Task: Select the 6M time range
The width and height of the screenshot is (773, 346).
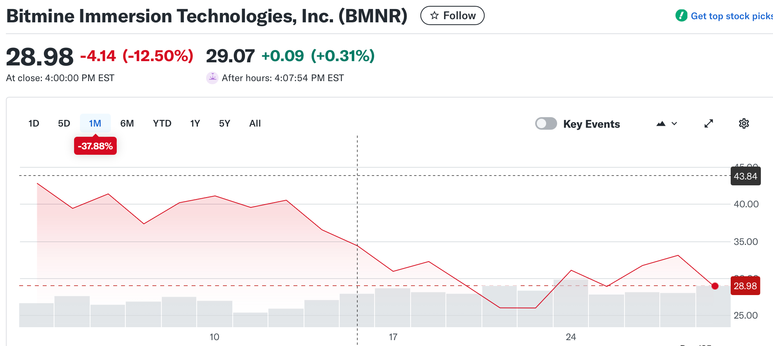Action: (x=127, y=123)
